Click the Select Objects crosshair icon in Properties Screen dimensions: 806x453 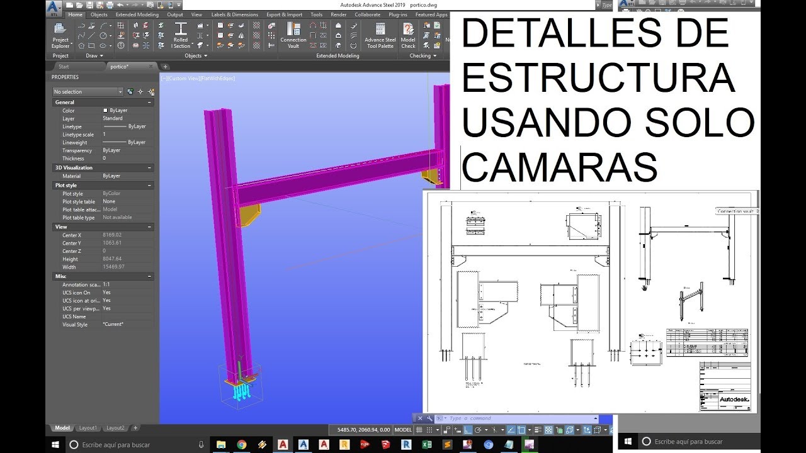[x=140, y=92]
